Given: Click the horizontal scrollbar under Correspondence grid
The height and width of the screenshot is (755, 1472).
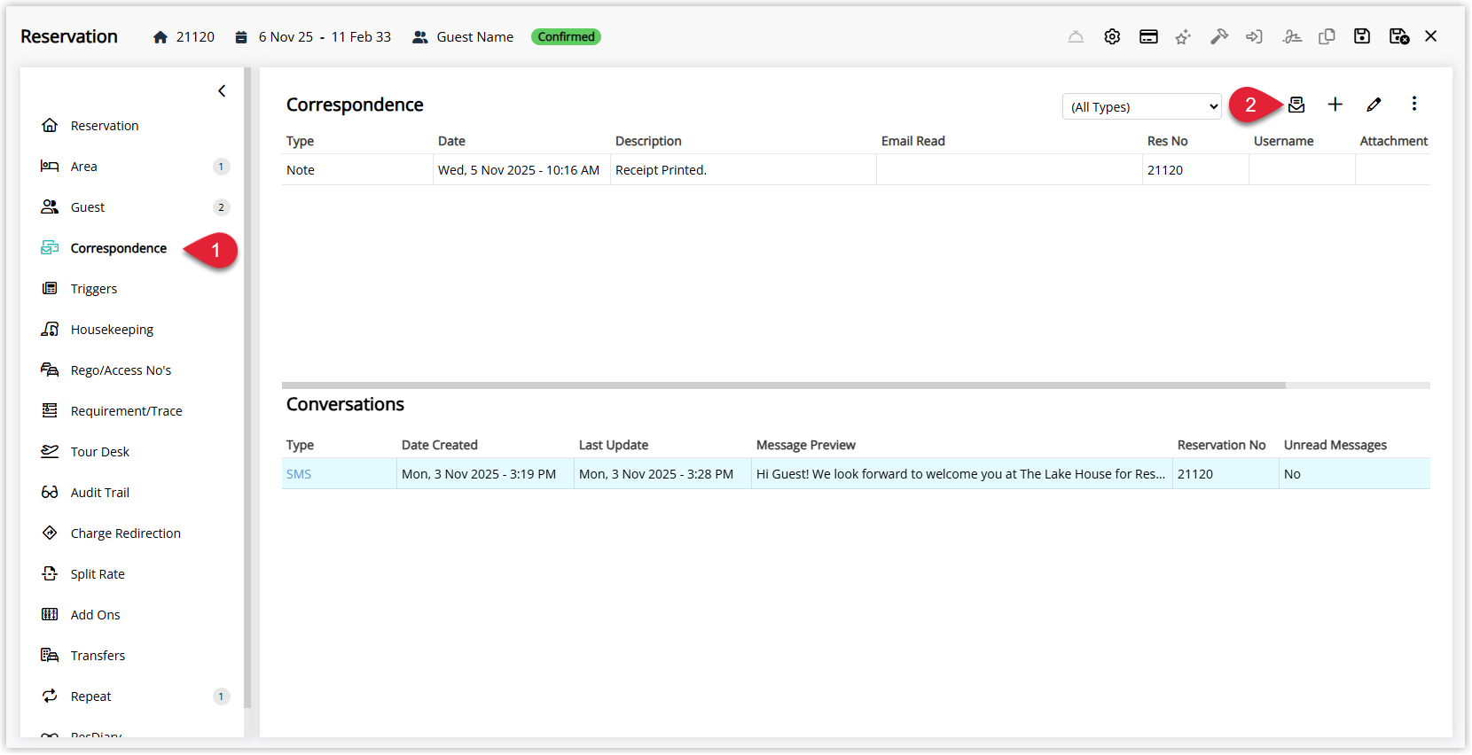Looking at the screenshot, I should click(784, 385).
